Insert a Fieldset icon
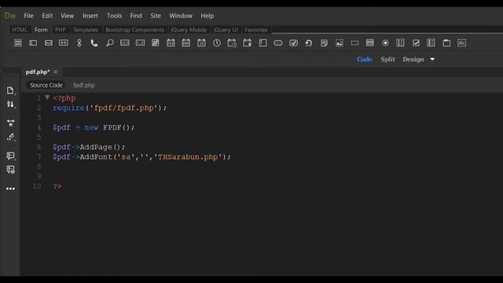 [x=446, y=43]
